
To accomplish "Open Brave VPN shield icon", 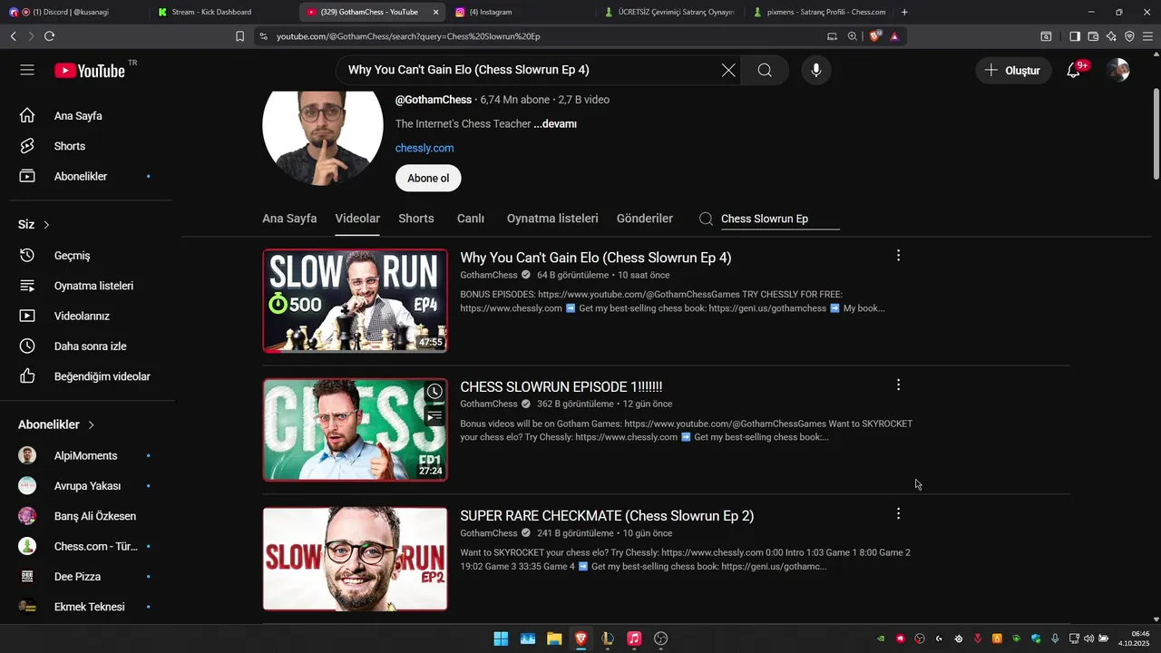I will [1129, 36].
